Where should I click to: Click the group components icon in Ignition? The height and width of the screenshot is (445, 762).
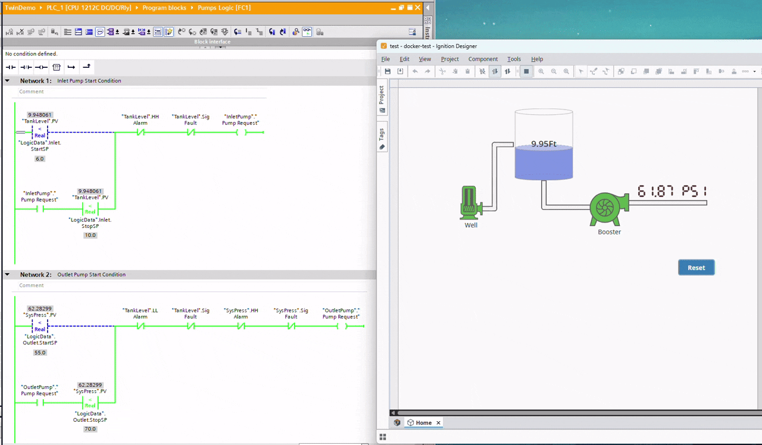(621, 71)
